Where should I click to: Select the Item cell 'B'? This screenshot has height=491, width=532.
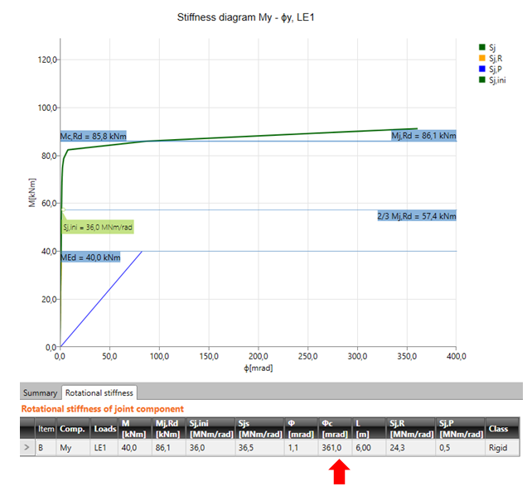point(46,448)
